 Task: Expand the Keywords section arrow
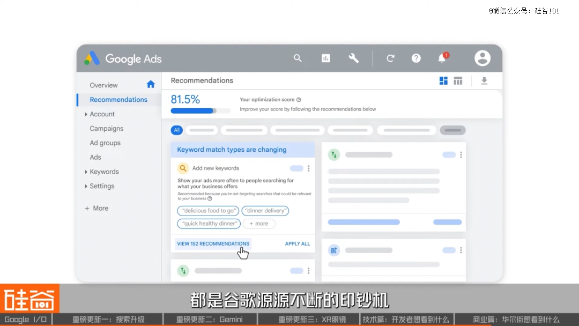[x=86, y=172]
